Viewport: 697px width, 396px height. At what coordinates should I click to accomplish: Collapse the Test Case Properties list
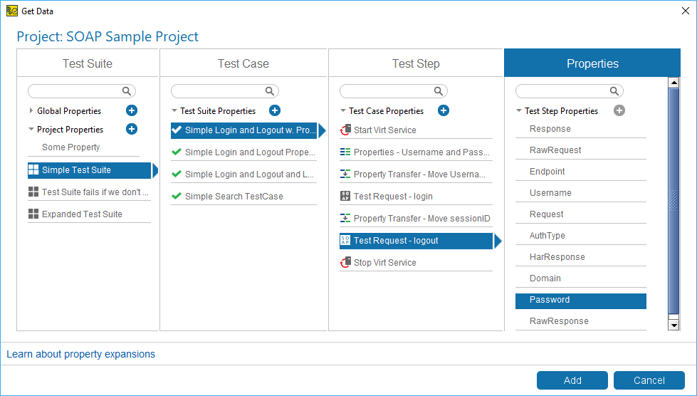point(342,110)
